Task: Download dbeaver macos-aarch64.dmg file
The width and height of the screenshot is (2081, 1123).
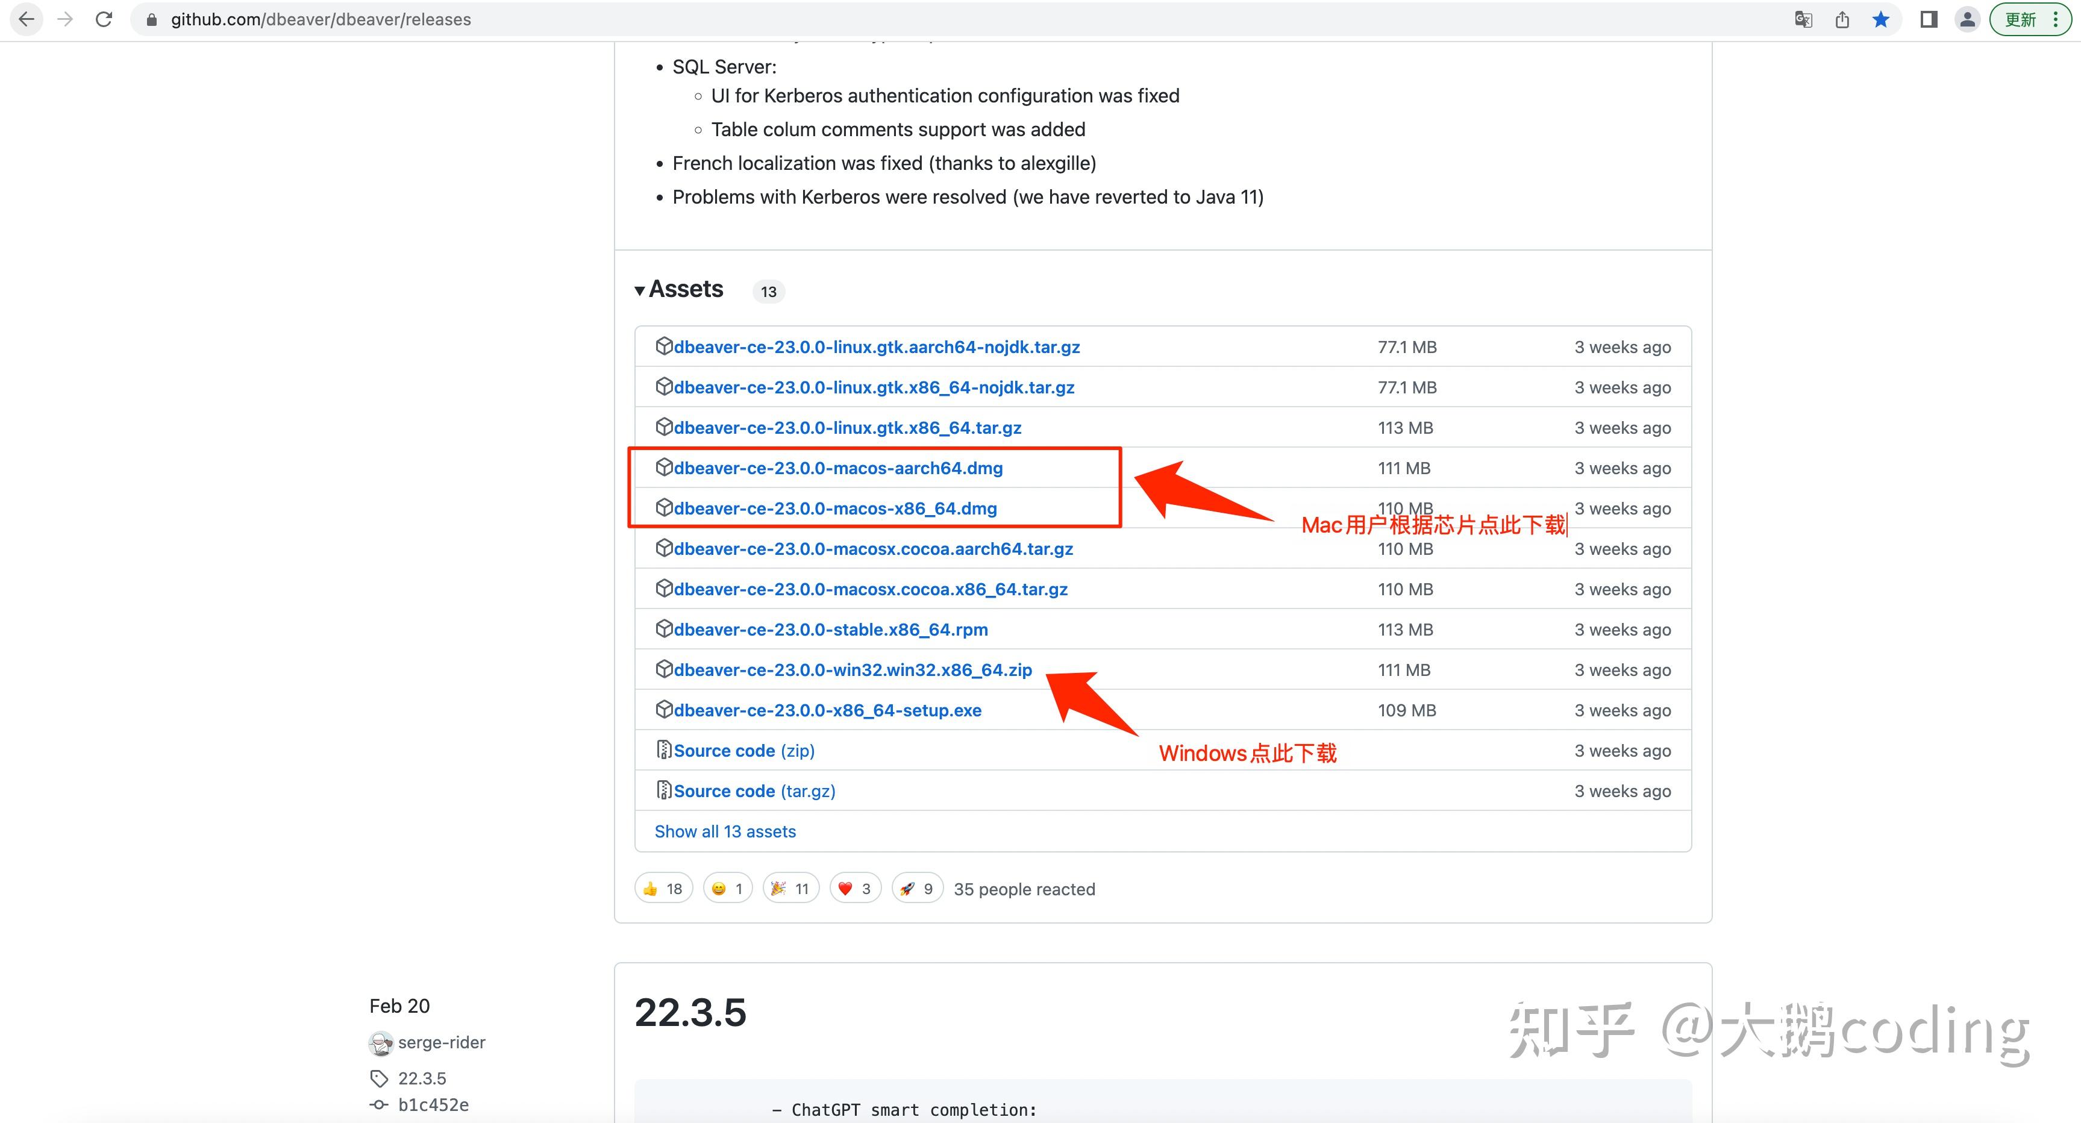Action: 837,468
